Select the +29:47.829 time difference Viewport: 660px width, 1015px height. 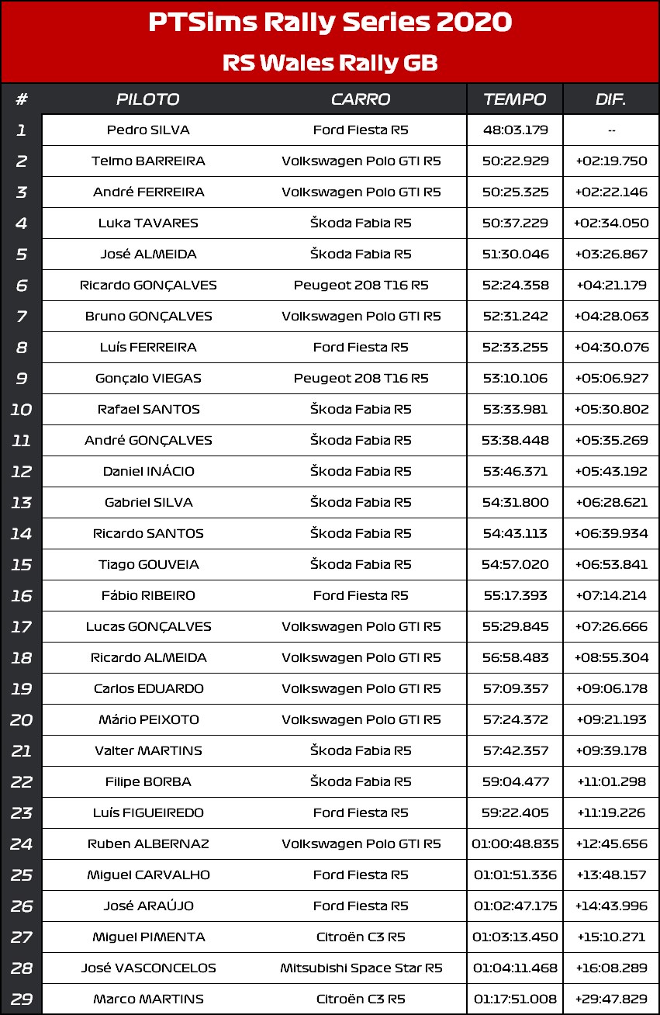coord(611,999)
